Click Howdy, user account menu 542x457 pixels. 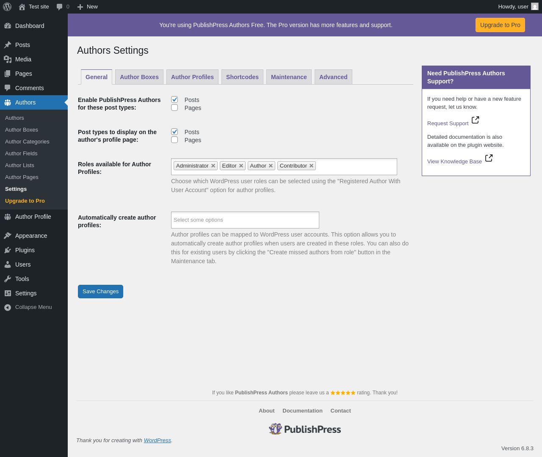(518, 7)
